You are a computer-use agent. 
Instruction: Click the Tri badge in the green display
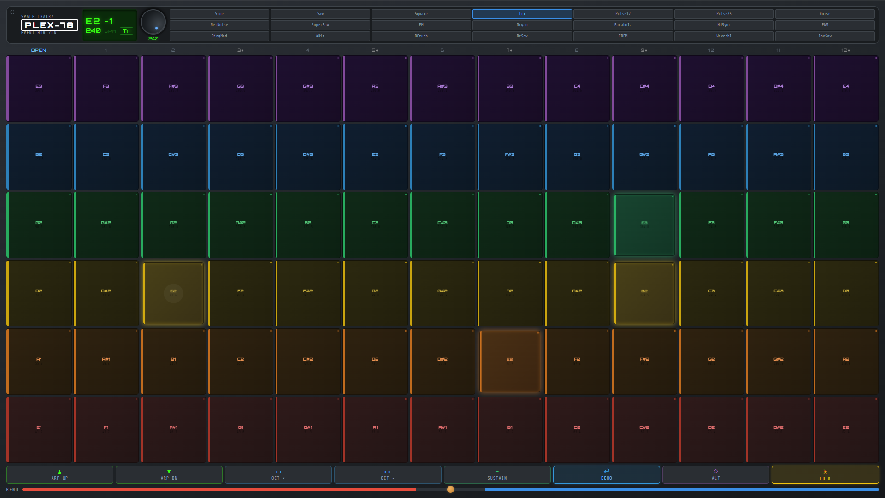tap(126, 31)
